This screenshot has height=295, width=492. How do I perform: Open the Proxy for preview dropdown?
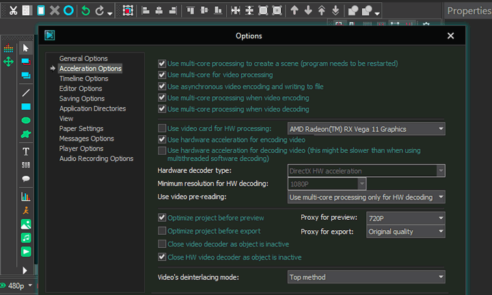(405, 219)
